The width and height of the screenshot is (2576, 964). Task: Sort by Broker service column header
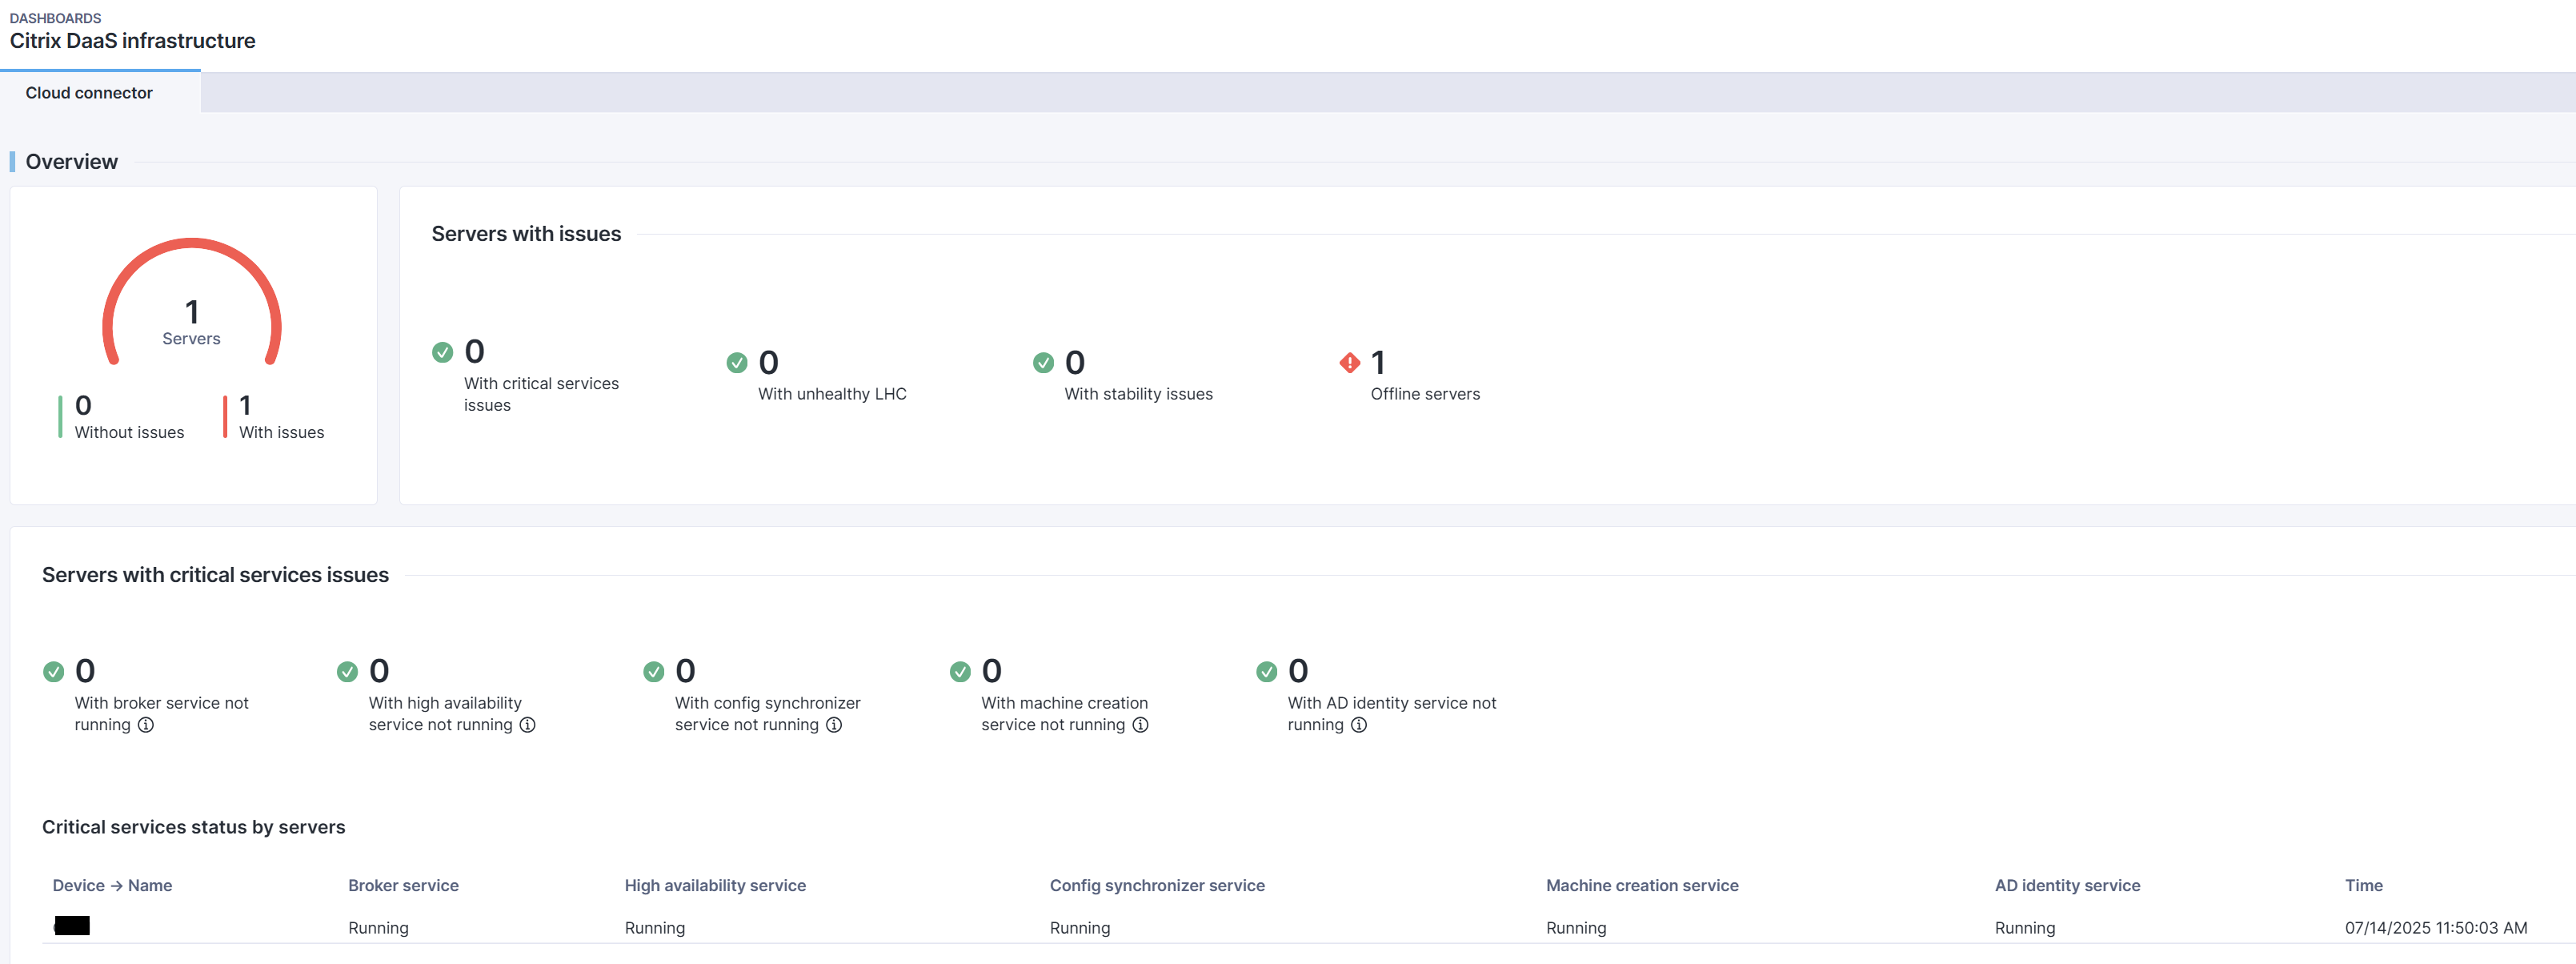click(x=403, y=885)
